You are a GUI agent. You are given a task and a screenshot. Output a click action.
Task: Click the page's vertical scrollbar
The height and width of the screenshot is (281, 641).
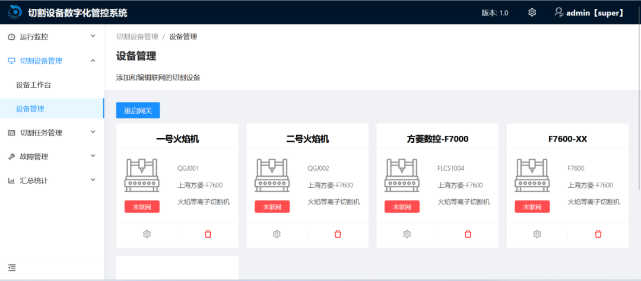click(x=639, y=107)
